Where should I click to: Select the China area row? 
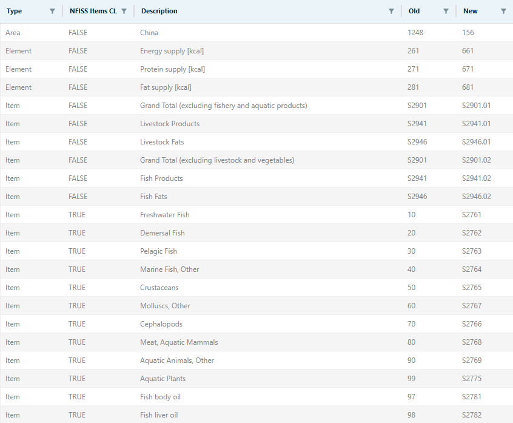pyautogui.click(x=149, y=33)
